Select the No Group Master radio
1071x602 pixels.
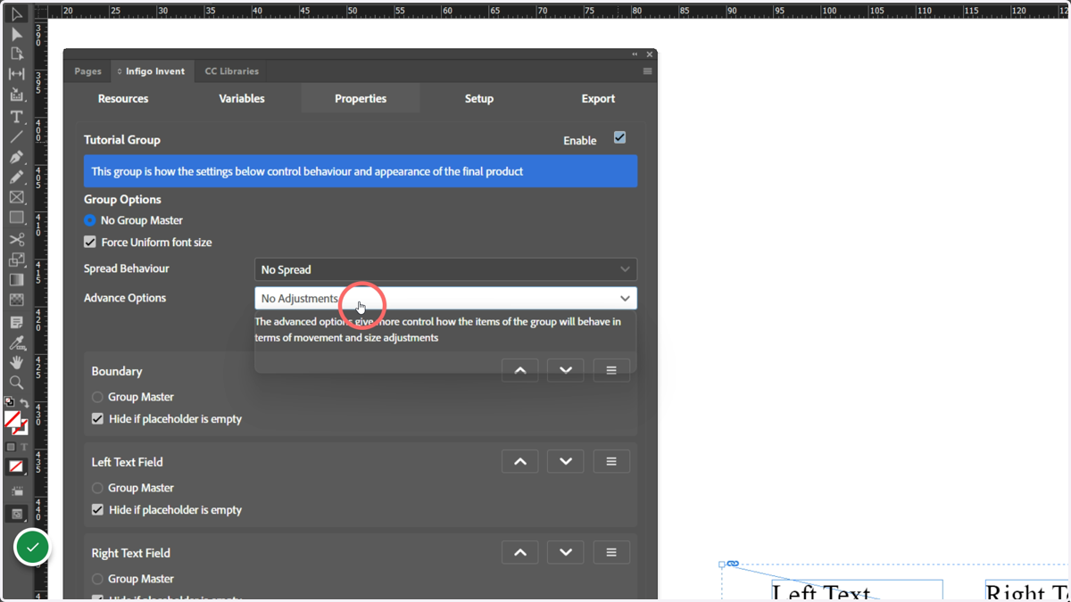(89, 219)
